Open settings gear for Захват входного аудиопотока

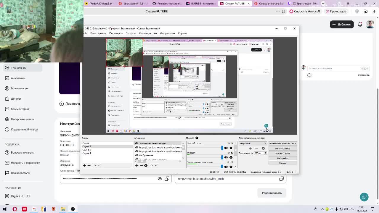tap(231, 166)
